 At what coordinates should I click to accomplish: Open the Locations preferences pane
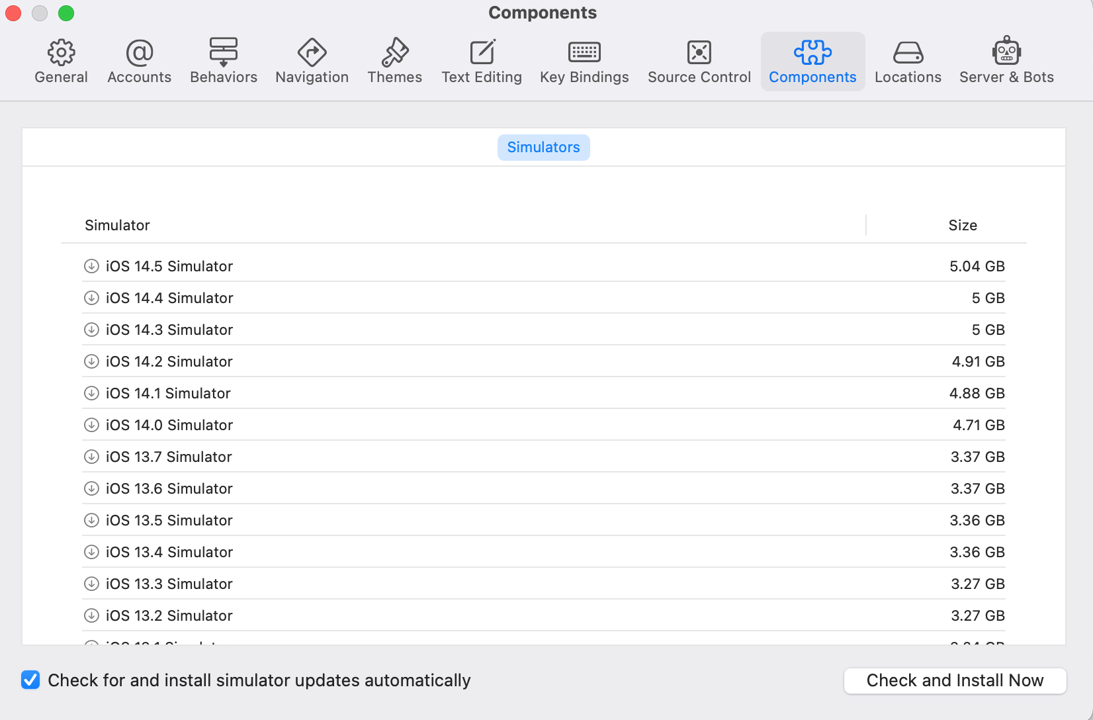[908, 62]
